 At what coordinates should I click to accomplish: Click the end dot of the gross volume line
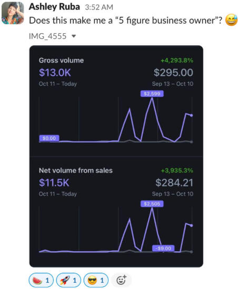pyautogui.click(x=191, y=115)
